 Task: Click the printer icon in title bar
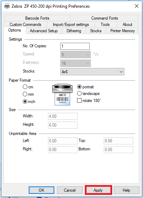[x=7, y=6]
